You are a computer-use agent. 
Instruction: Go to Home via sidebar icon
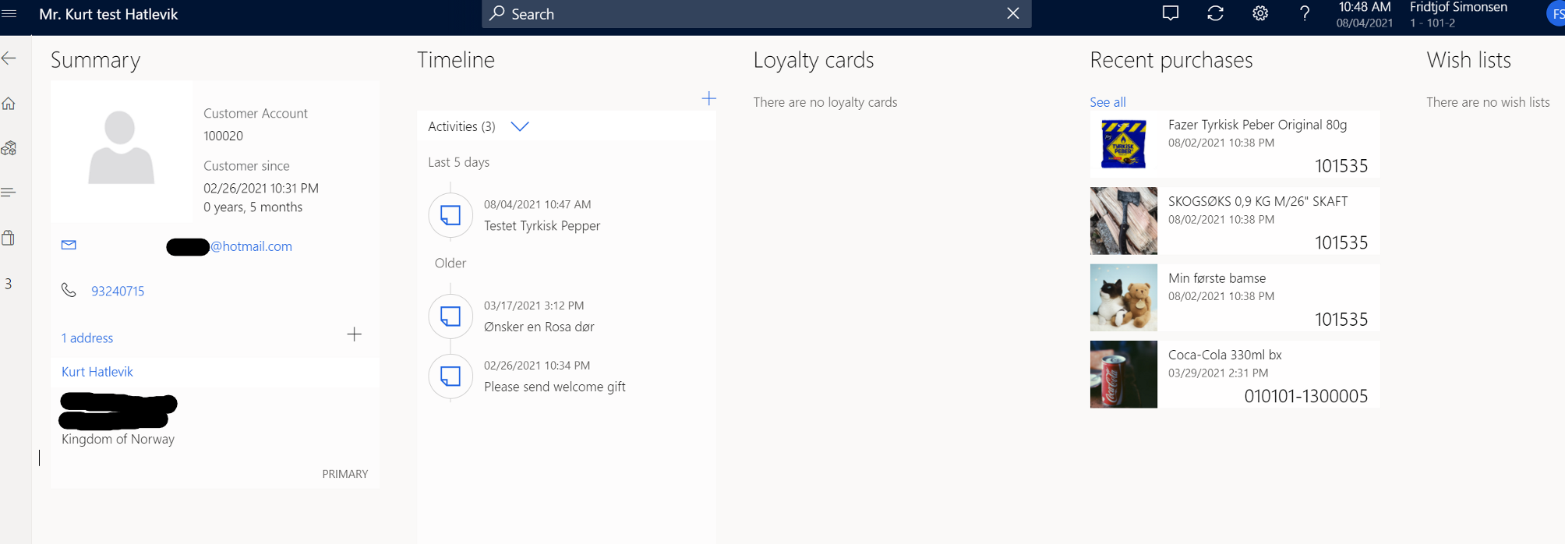[9, 104]
